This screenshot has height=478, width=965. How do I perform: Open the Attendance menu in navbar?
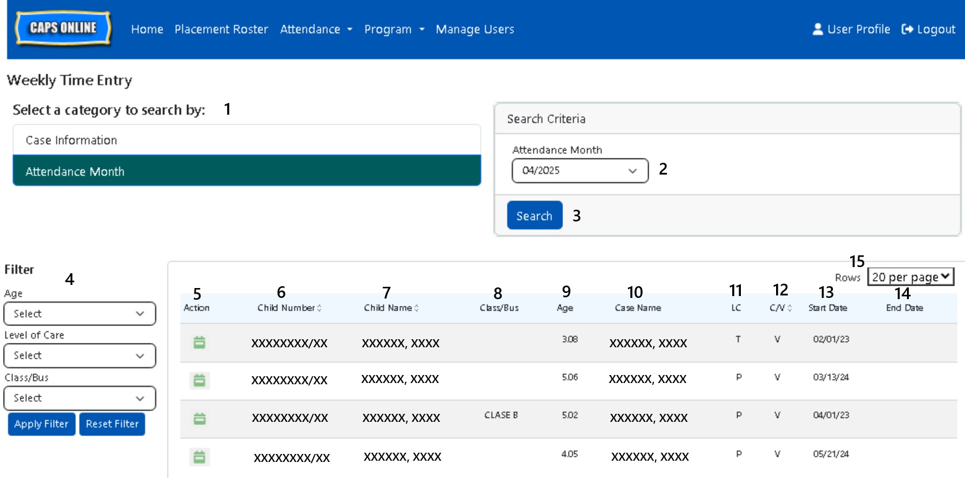tap(316, 30)
